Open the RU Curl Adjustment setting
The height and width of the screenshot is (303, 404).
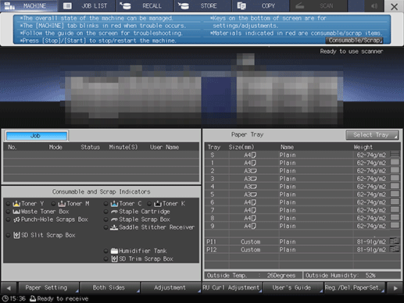pyautogui.click(x=232, y=287)
